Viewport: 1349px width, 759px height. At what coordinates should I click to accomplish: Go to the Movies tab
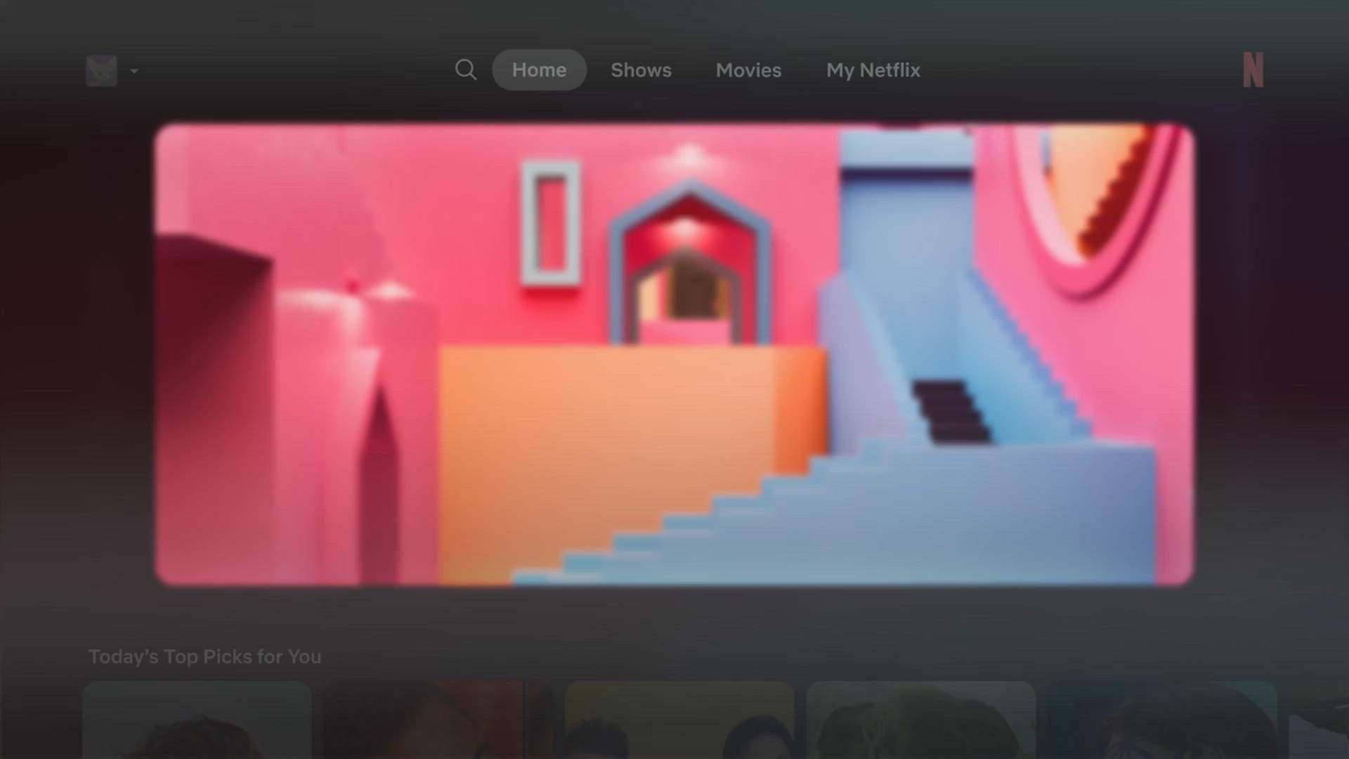tap(748, 70)
